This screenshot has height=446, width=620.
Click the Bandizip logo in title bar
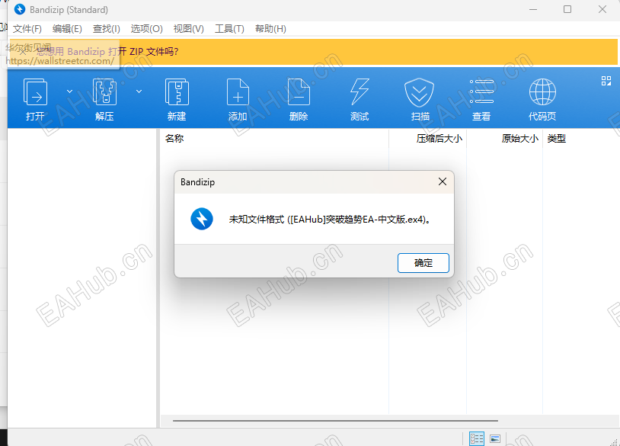coord(19,9)
